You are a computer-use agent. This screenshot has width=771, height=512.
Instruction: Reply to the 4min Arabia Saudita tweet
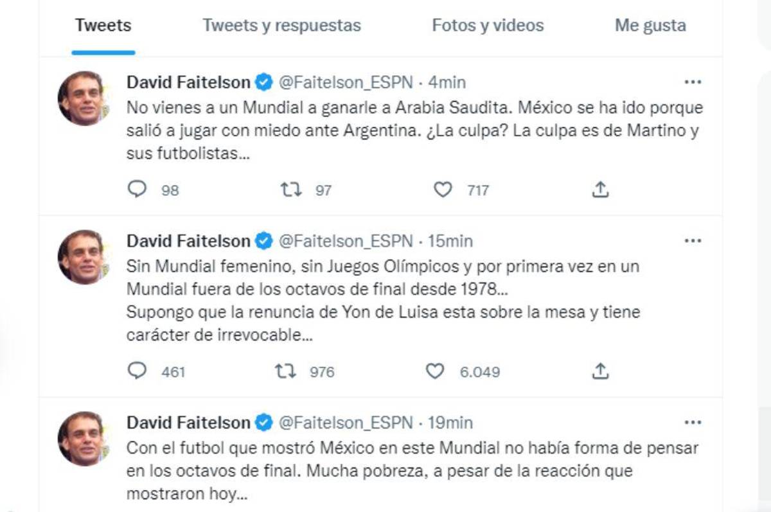click(x=137, y=190)
